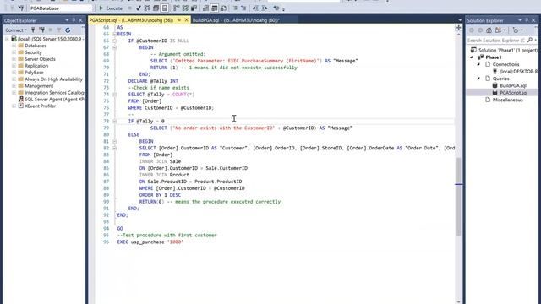Expand the Replication folder
The image size is (541, 304).
[14, 66]
